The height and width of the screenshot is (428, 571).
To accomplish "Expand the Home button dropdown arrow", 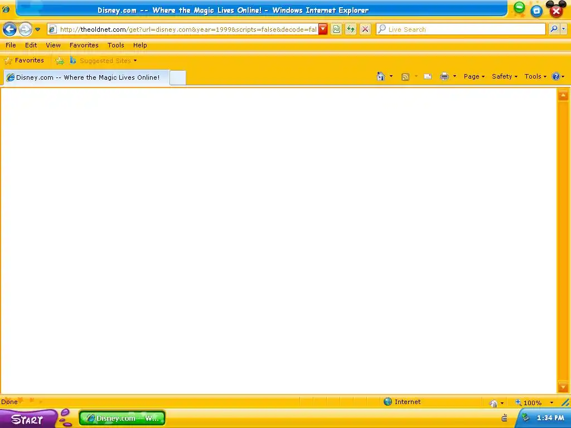I will pos(391,76).
